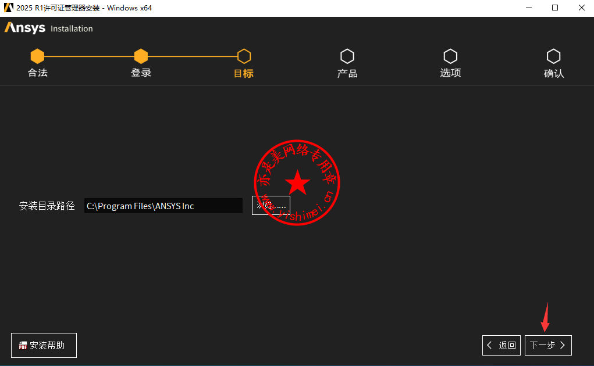
Task: Click the 安装目录路径 label text
Action: (x=47, y=206)
